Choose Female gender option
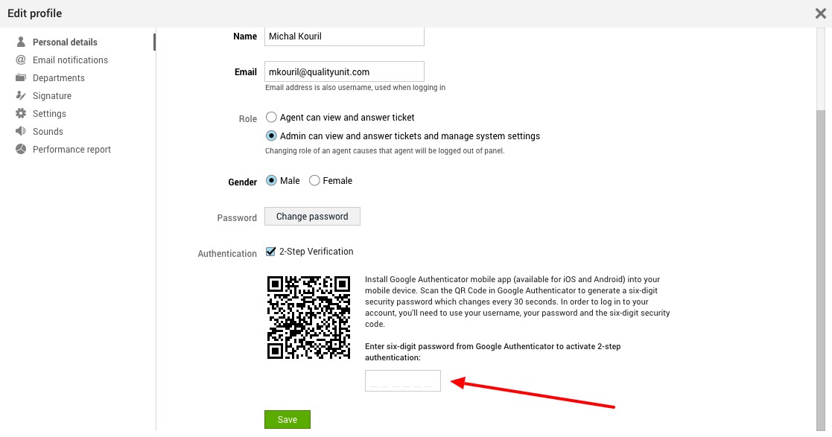 [314, 181]
